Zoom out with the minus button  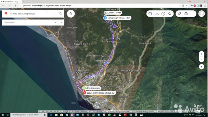point(201,59)
